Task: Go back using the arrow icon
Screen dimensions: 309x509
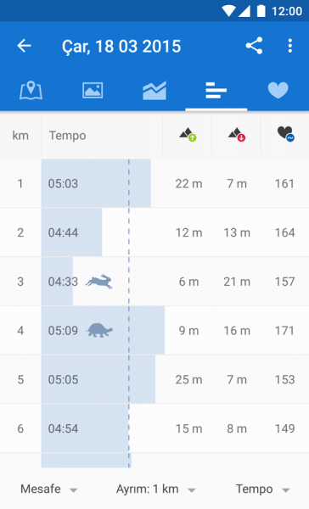Action: 24,46
